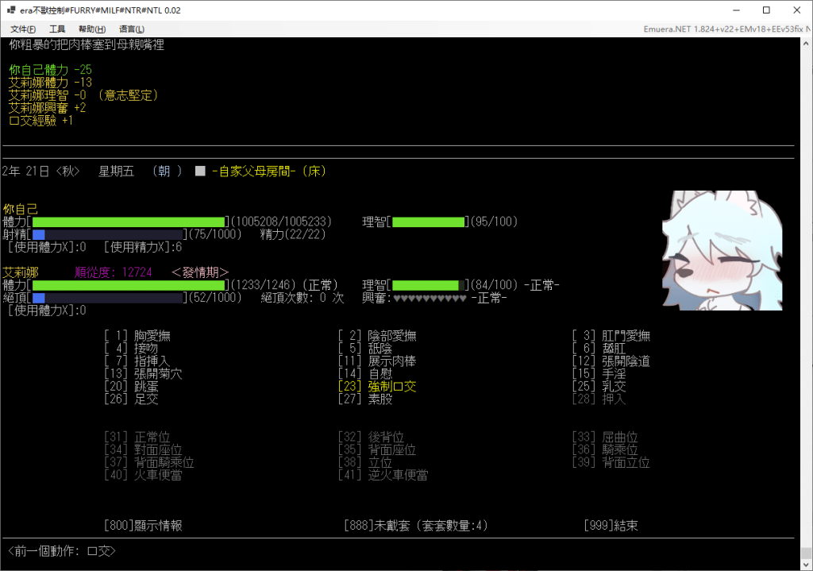The height and width of the screenshot is (571, 813).
Task: Click the scrollbar up arrow
Action: 806,44
